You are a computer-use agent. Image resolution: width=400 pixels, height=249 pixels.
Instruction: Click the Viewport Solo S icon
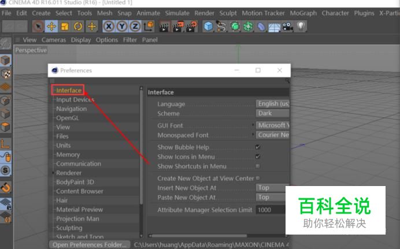5,170
